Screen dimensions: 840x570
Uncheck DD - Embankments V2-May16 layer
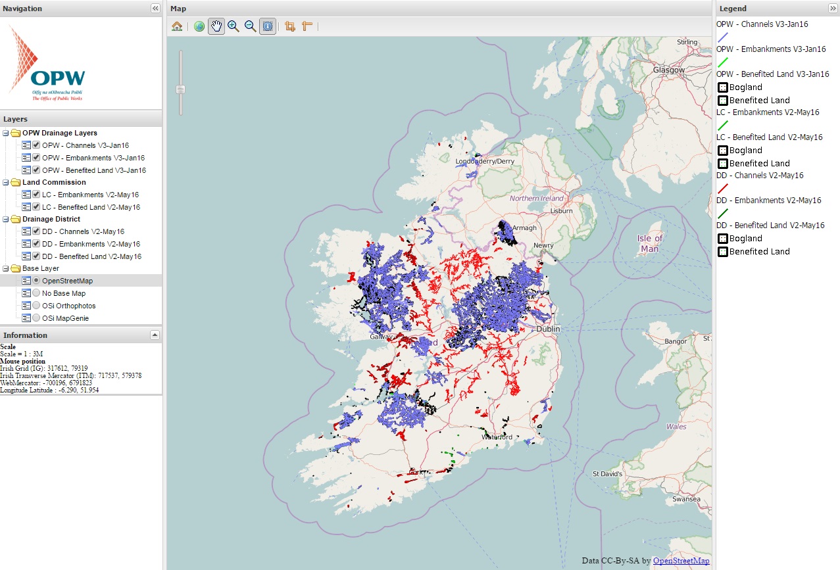pyautogui.click(x=37, y=244)
